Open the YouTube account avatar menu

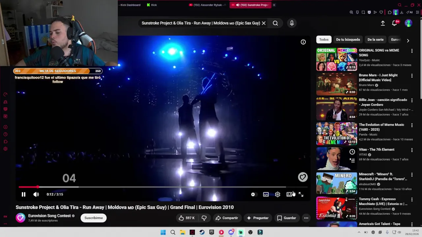408,23
